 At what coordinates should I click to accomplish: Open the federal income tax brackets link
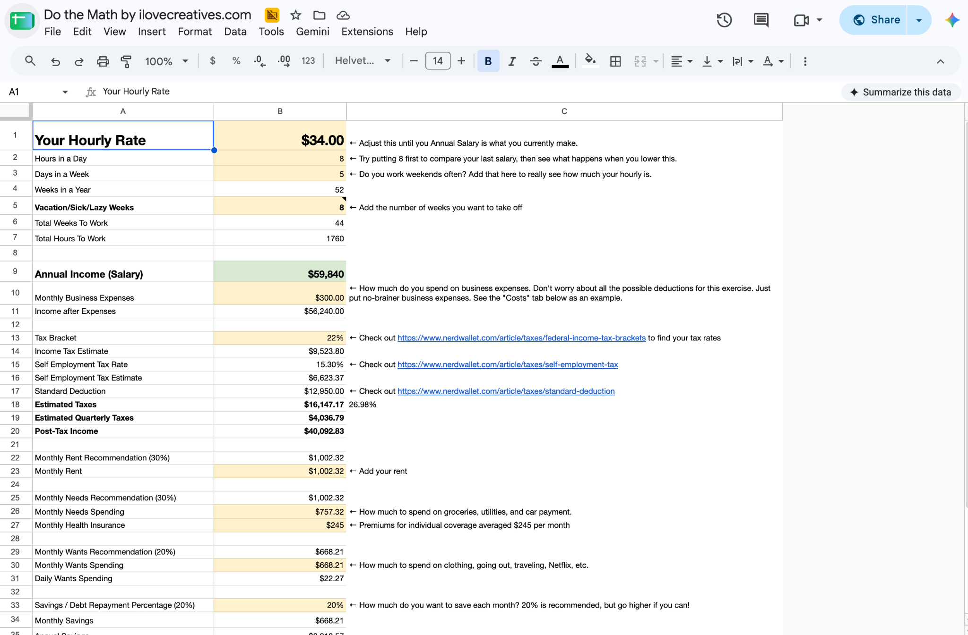point(521,338)
